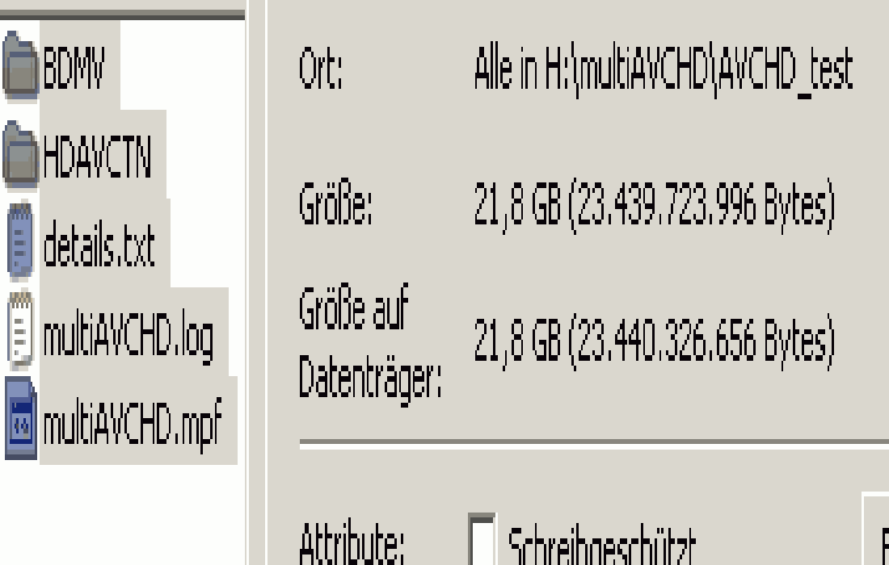The image size is (889, 565).
Task: Select the BDMV folder name
Action: (74, 67)
